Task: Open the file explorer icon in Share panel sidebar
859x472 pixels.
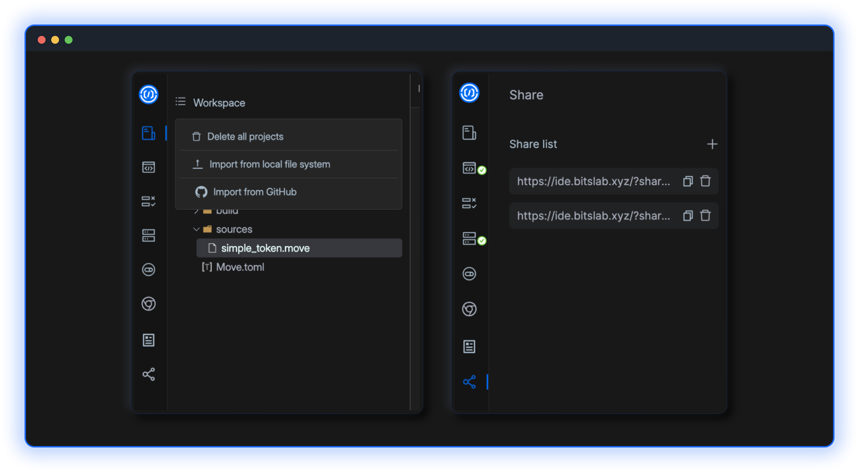Action: pyautogui.click(x=469, y=133)
